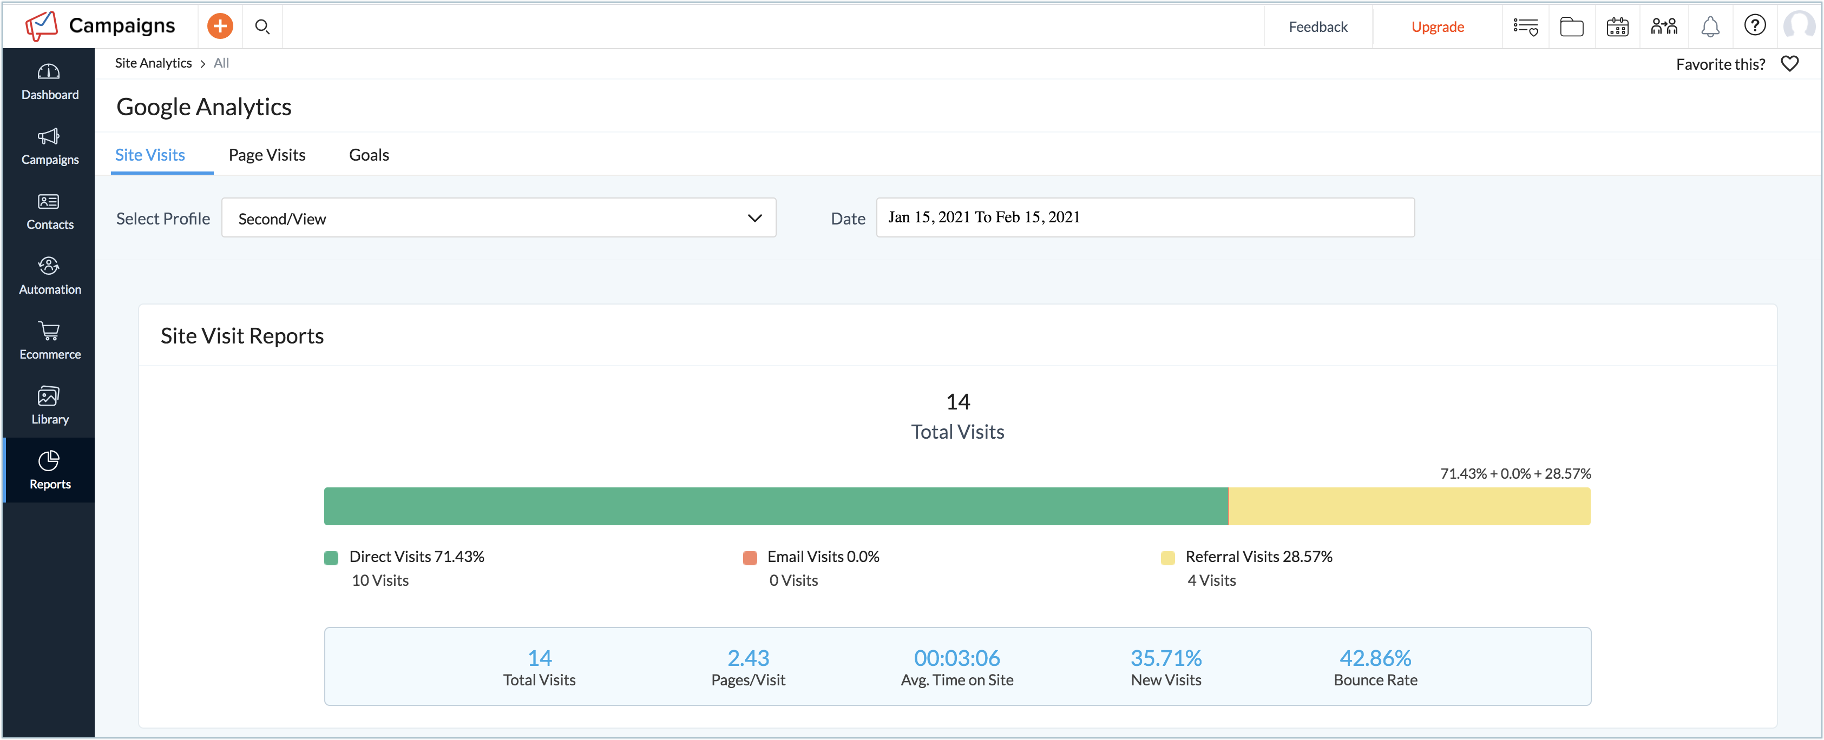1824x740 pixels.
Task: Click the Upgrade link
Action: (x=1436, y=26)
